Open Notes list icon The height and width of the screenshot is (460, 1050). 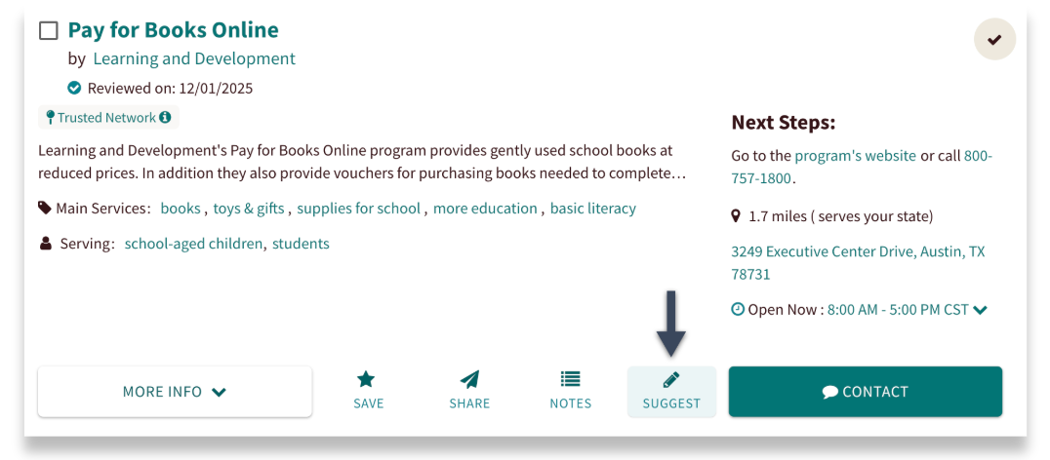(570, 380)
